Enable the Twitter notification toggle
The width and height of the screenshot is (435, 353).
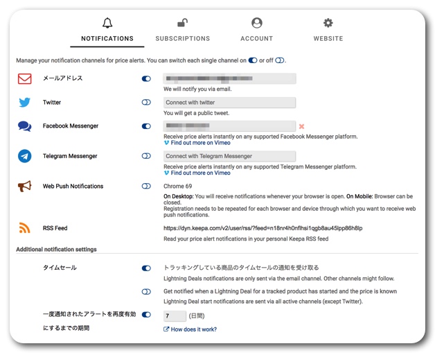[x=146, y=103]
